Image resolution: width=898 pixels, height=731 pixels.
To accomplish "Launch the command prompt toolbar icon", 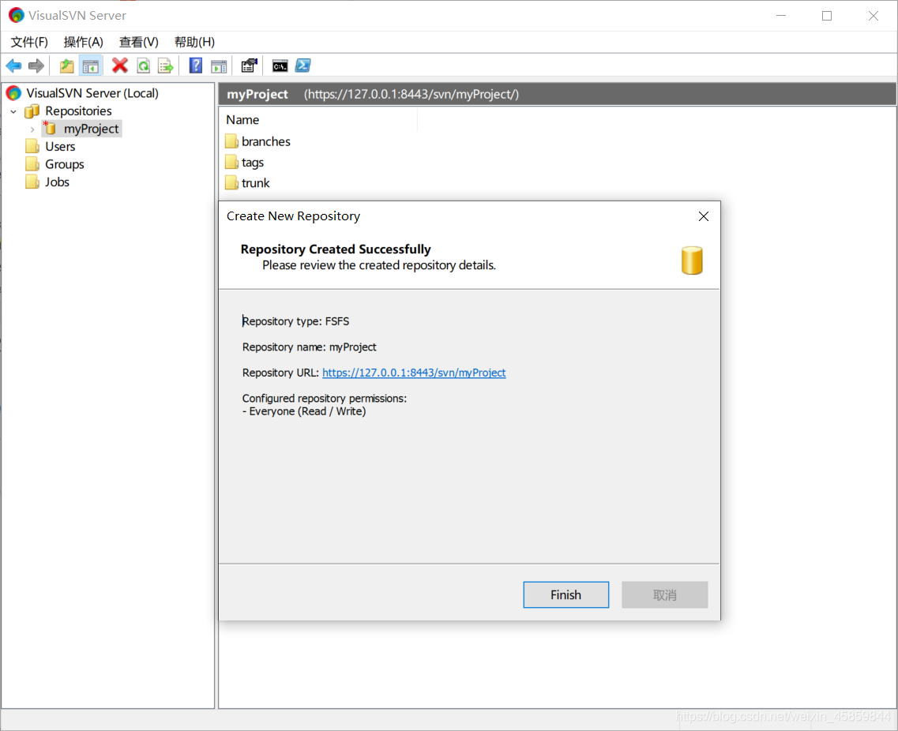I will [280, 66].
